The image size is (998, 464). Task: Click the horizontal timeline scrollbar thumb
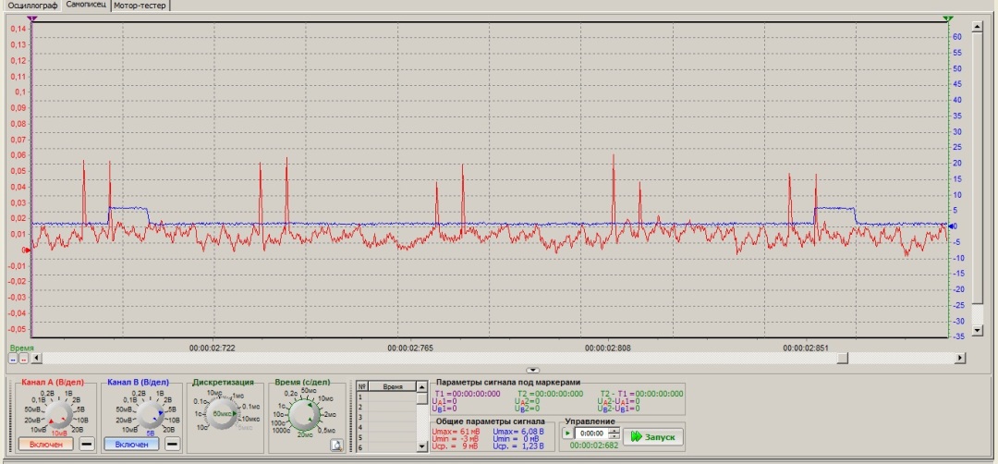[842, 359]
